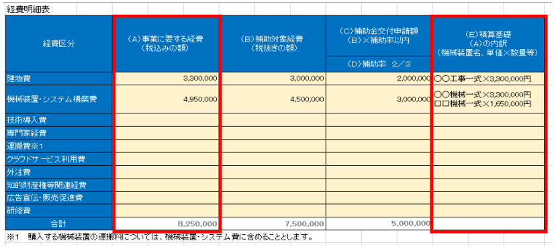Viewport: 556px width, 247px height.
Task: Click the empty (E) cell for 研修費
Action: click(x=488, y=211)
